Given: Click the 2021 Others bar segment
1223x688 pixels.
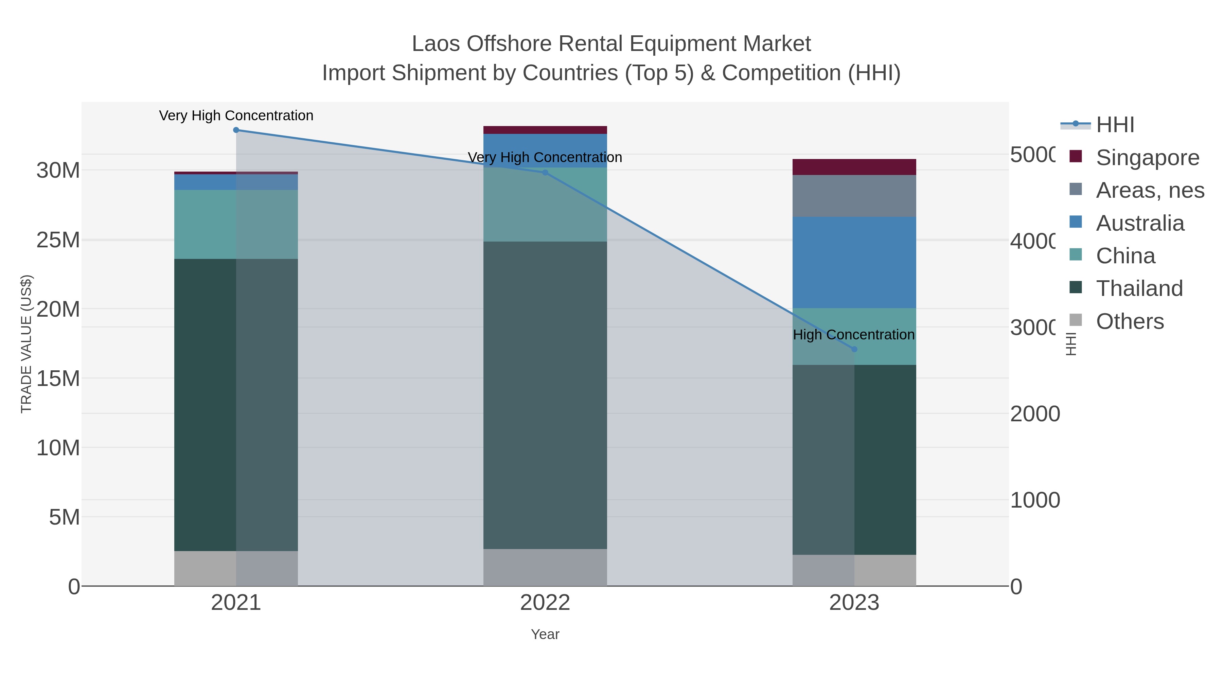Looking at the screenshot, I should tap(236, 568).
